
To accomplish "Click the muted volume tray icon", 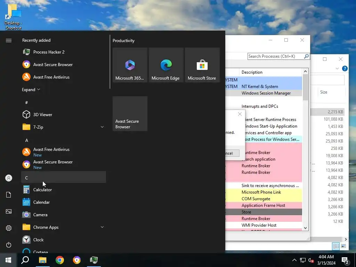I will coord(311,260).
